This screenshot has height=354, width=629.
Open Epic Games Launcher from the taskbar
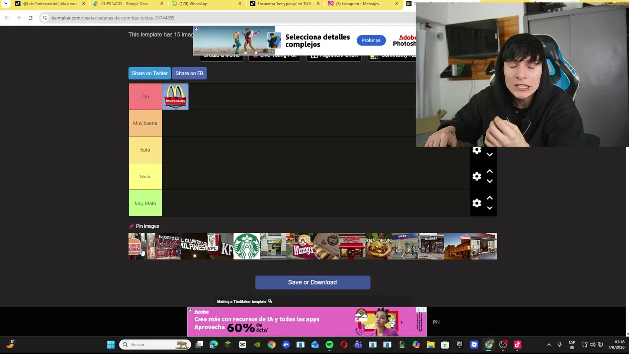click(459, 345)
